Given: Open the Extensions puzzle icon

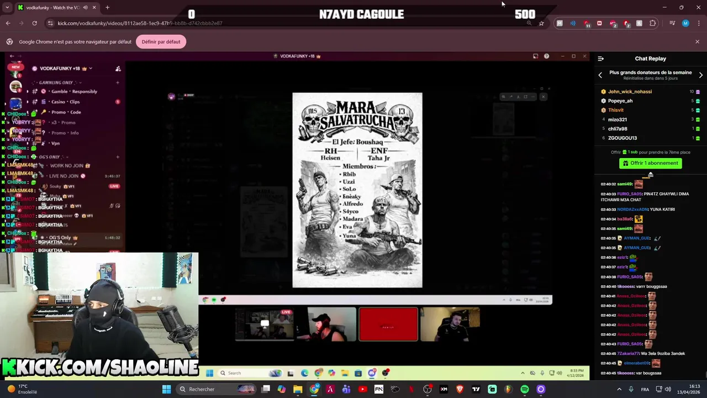Looking at the screenshot, I should [653, 23].
